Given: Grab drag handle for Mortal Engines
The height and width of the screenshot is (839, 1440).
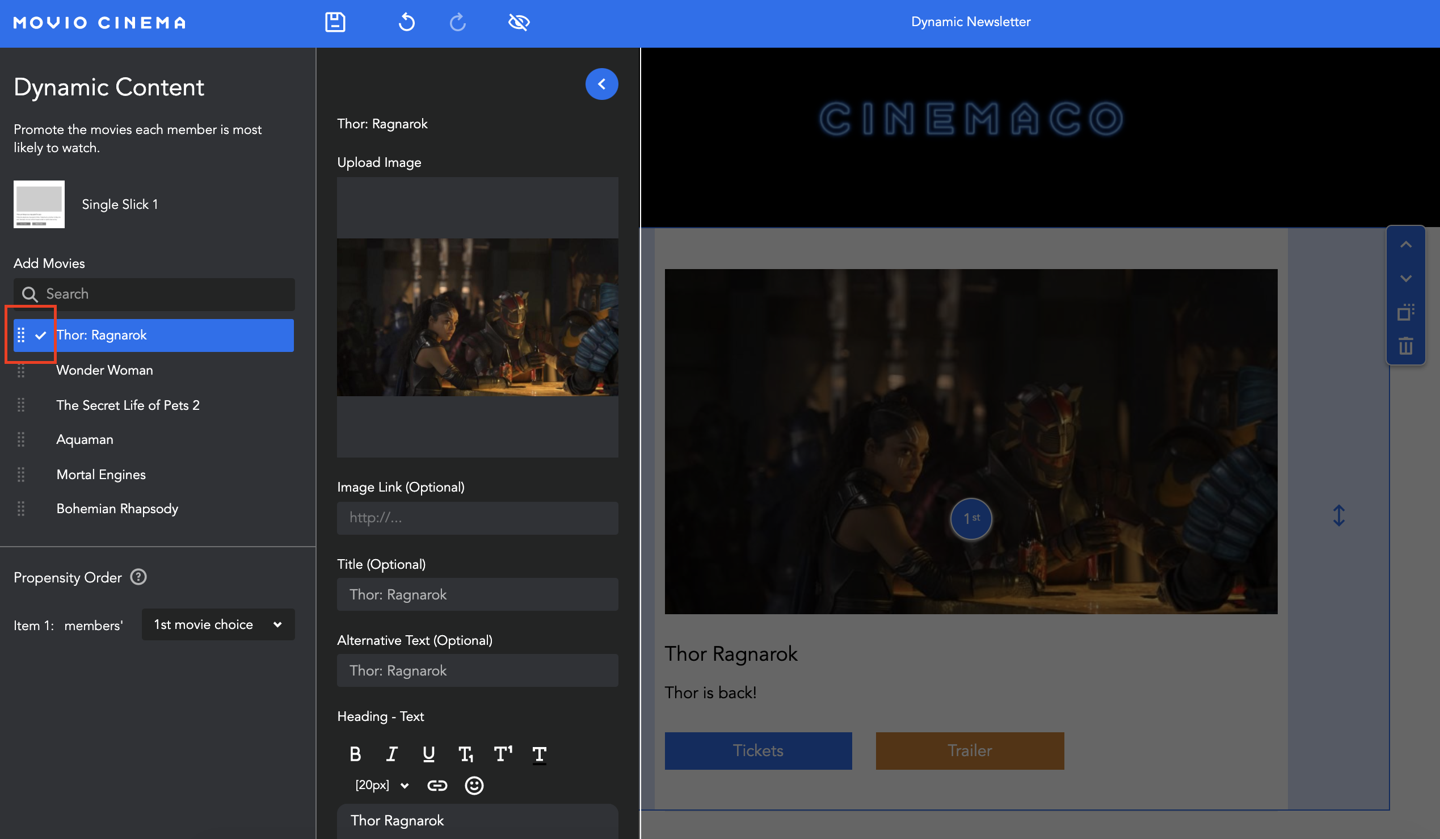Looking at the screenshot, I should click(21, 475).
